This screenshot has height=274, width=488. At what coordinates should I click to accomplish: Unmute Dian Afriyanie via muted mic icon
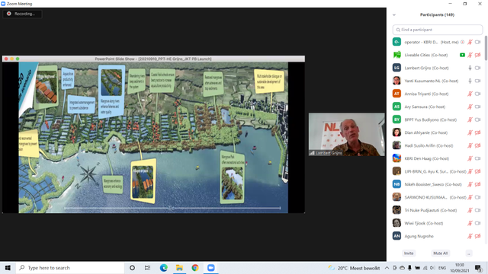click(x=470, y=132)
